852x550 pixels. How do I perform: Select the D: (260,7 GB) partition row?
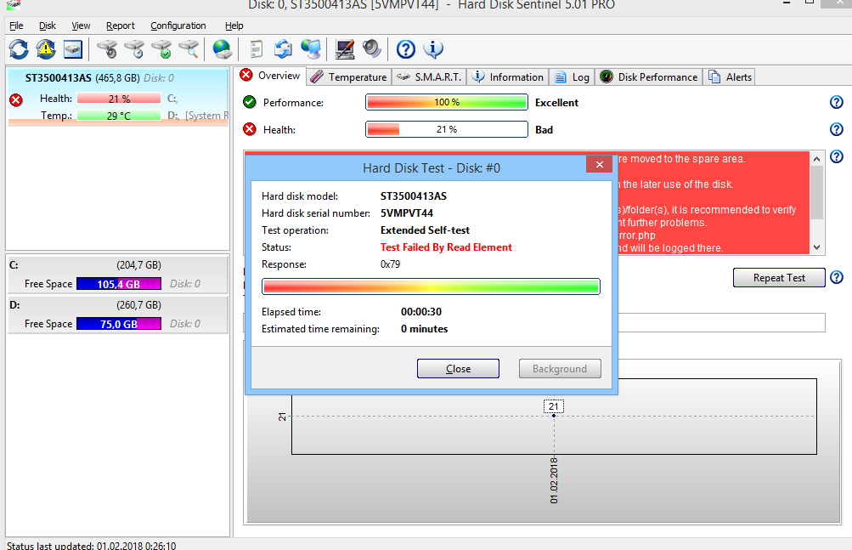(x=118, y=315)
